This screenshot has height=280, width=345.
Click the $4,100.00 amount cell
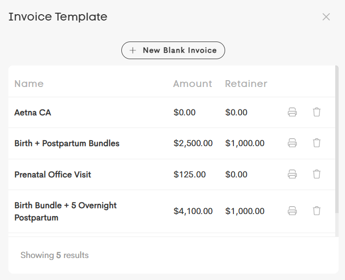point(193,211)
